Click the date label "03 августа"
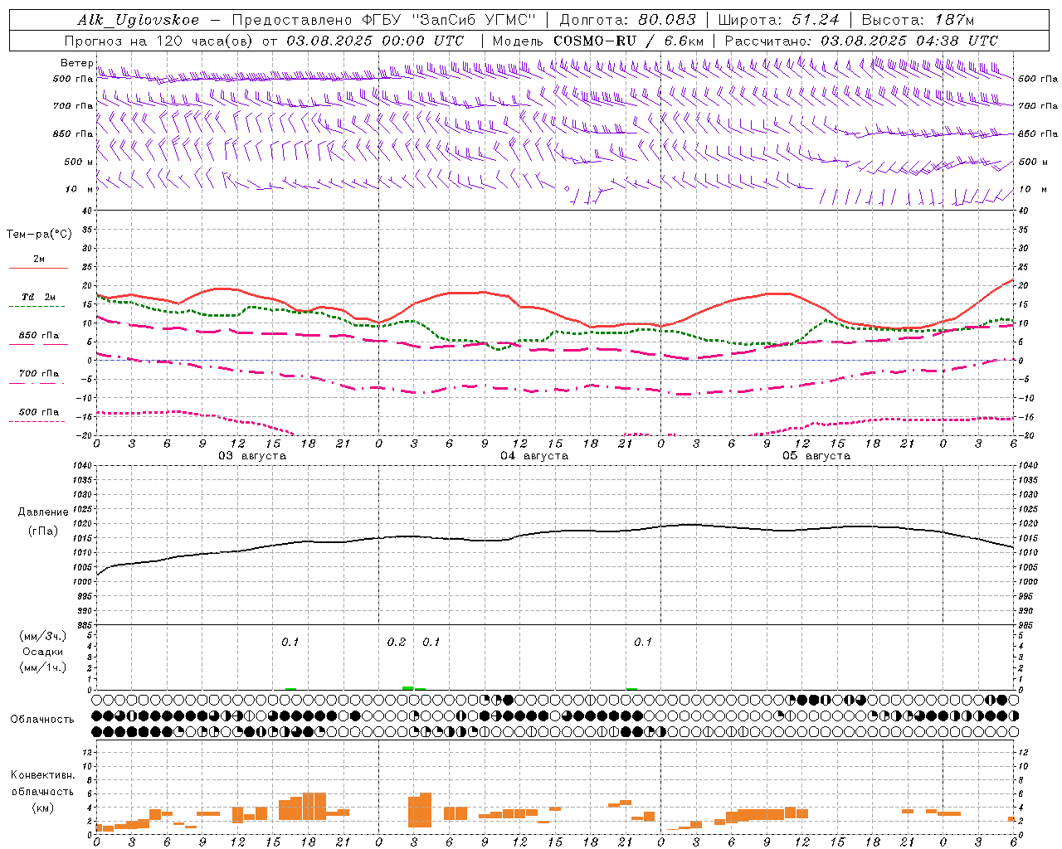This screenshot has height=849, width=1062. click(252, 456)
